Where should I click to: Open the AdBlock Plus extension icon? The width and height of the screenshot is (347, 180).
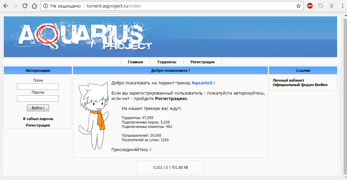coord(310,6)
